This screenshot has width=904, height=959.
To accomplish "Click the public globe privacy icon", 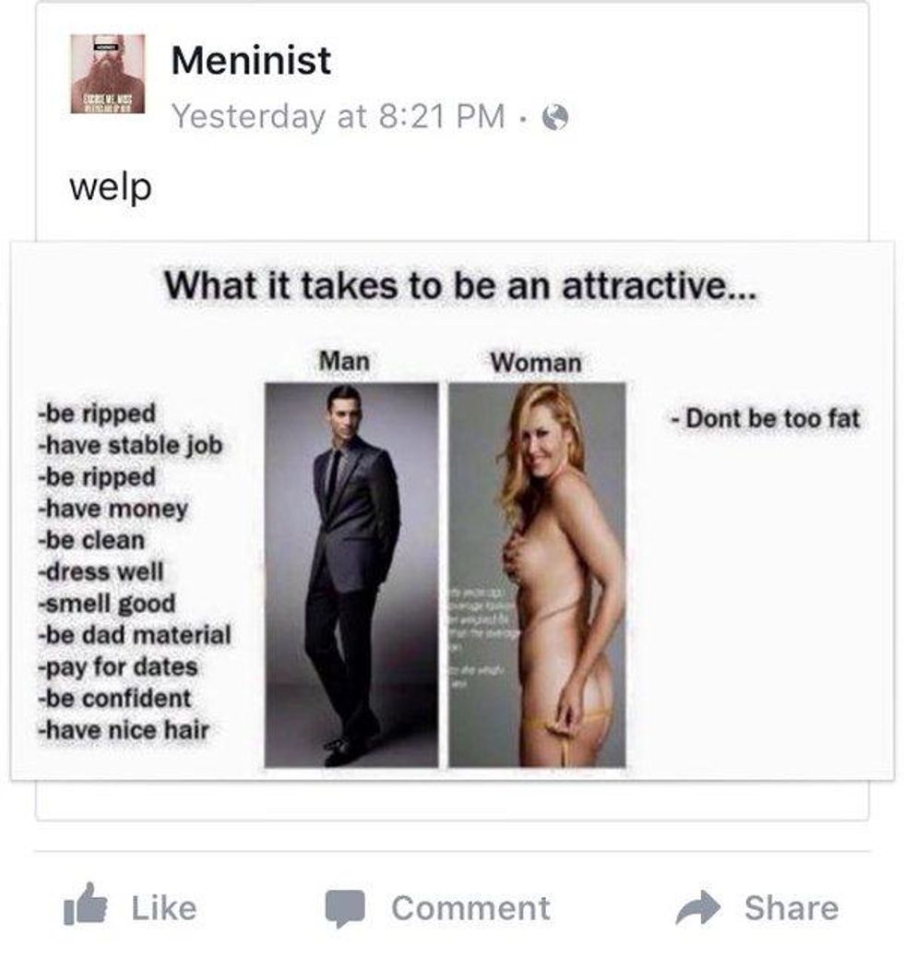I will tap(555, 117).
